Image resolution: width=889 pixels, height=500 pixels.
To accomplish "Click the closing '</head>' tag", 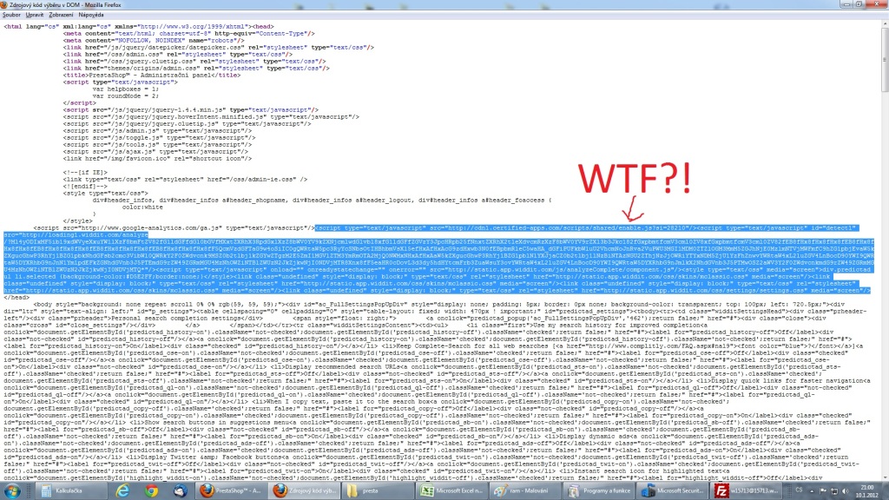I will coord(16,298).
